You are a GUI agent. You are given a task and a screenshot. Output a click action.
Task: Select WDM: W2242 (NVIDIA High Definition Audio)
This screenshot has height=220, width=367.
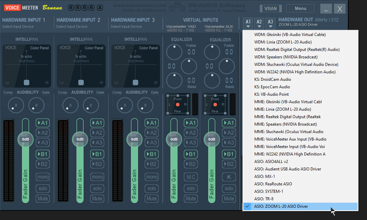(300, 72)
